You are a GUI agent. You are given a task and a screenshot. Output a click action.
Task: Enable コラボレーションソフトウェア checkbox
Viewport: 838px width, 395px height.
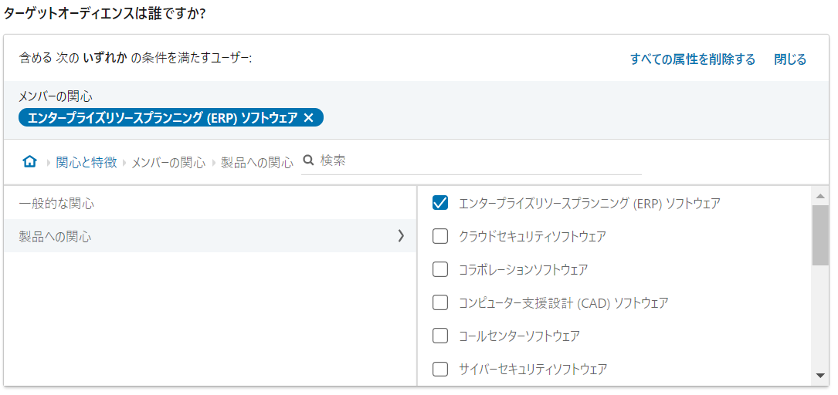tap(440, 270)
